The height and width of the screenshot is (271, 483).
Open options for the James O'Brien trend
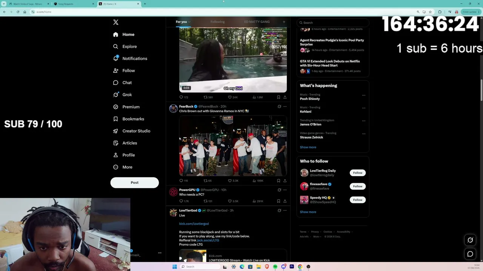pos(364,121)
